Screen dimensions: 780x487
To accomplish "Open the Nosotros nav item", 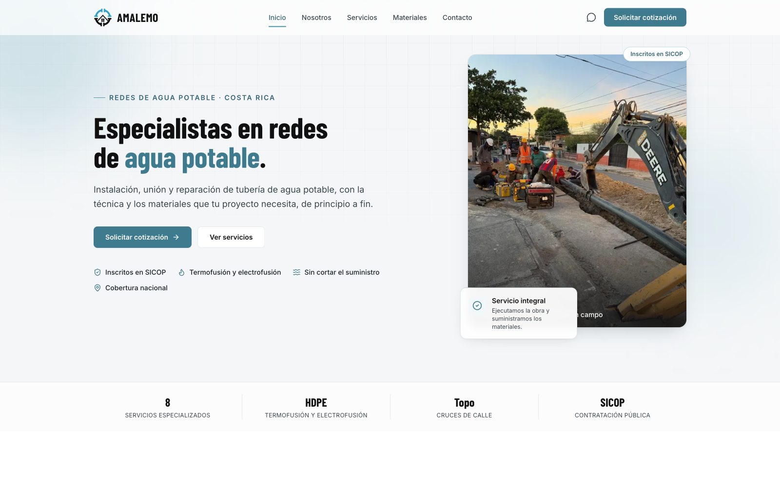I will pos(316,18).
